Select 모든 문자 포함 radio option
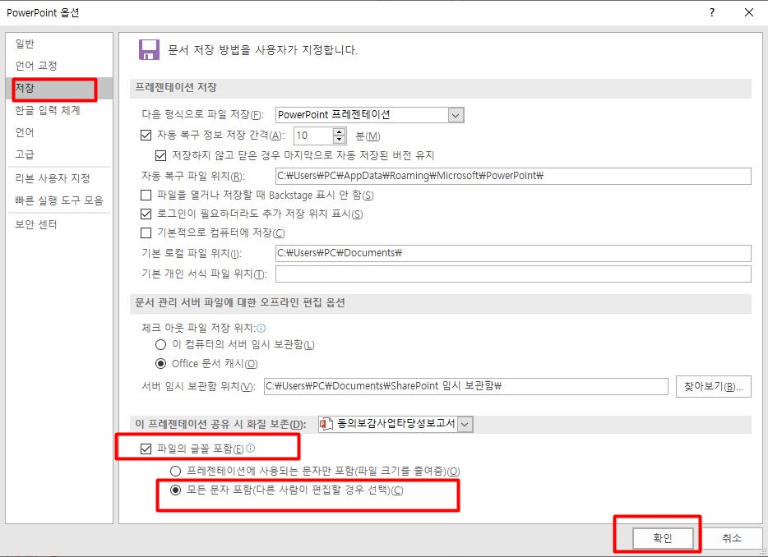 pyautogui.click(x=175, y=490)
